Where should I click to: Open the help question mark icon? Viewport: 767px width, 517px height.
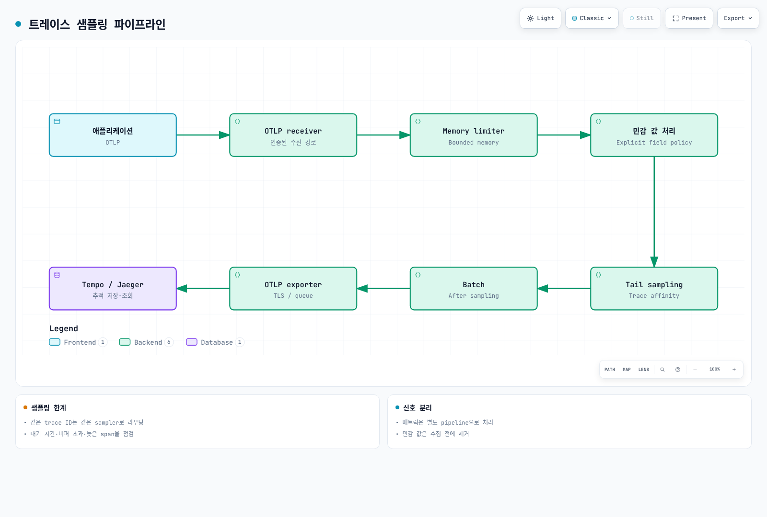[678, 370]
